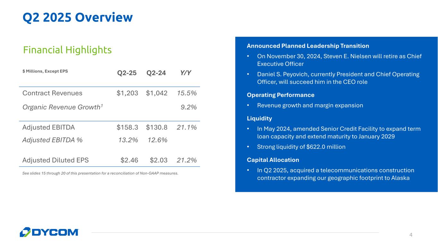This screenshot has height=245, width=438.
Task: Select the Financial Highlights heading
Action: point(67,50)
